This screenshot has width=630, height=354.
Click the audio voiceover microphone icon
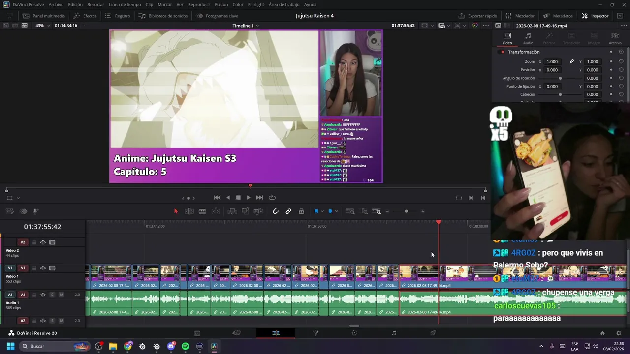tap(36, 211)
